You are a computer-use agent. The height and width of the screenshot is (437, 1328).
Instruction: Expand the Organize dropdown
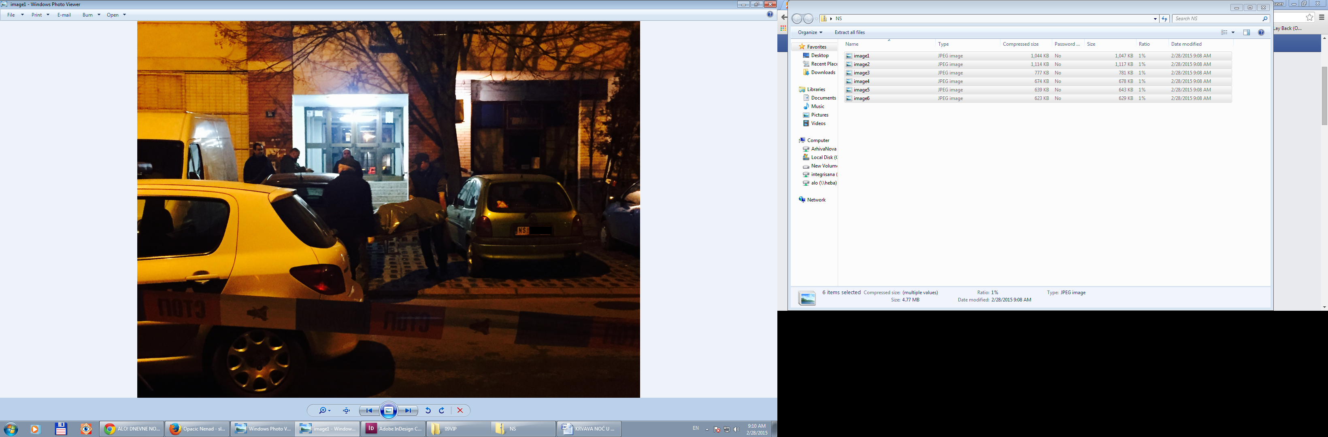[x=810, y=32]
